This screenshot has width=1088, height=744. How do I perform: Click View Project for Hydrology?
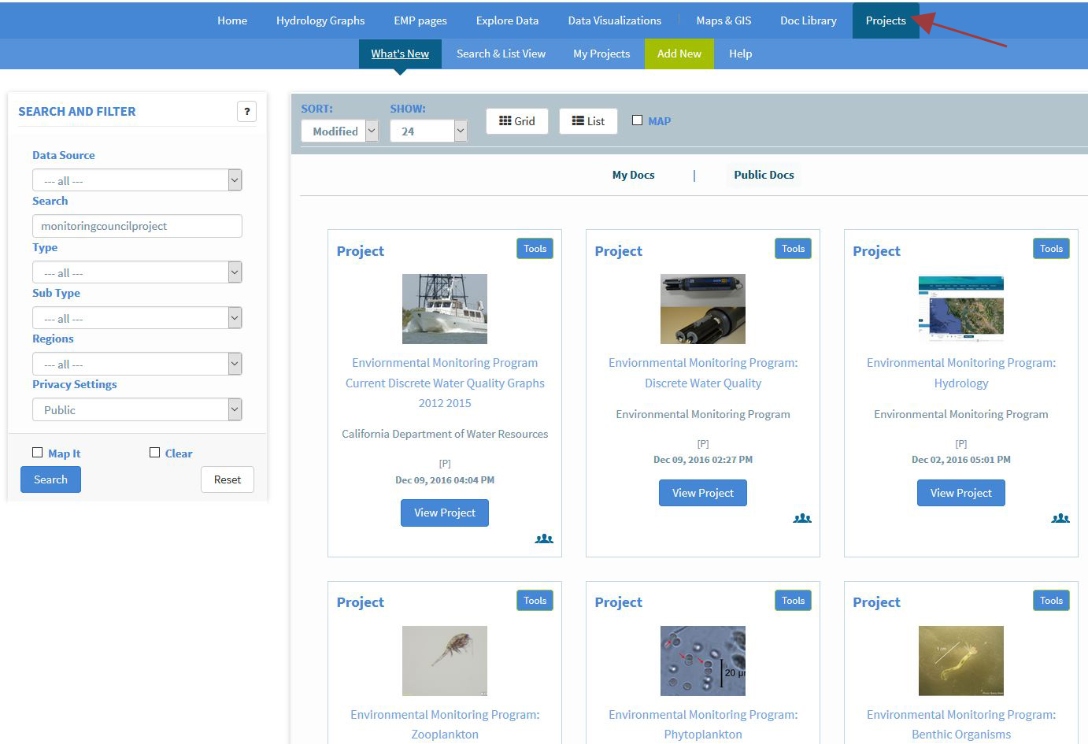[x=960, y=493]
